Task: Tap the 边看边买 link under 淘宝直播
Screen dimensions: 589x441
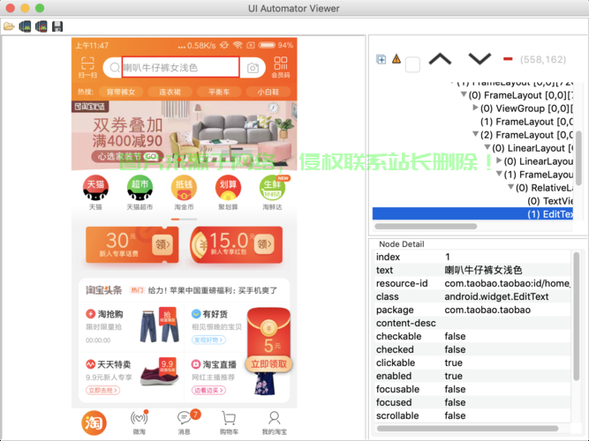Action: [209, 390]
